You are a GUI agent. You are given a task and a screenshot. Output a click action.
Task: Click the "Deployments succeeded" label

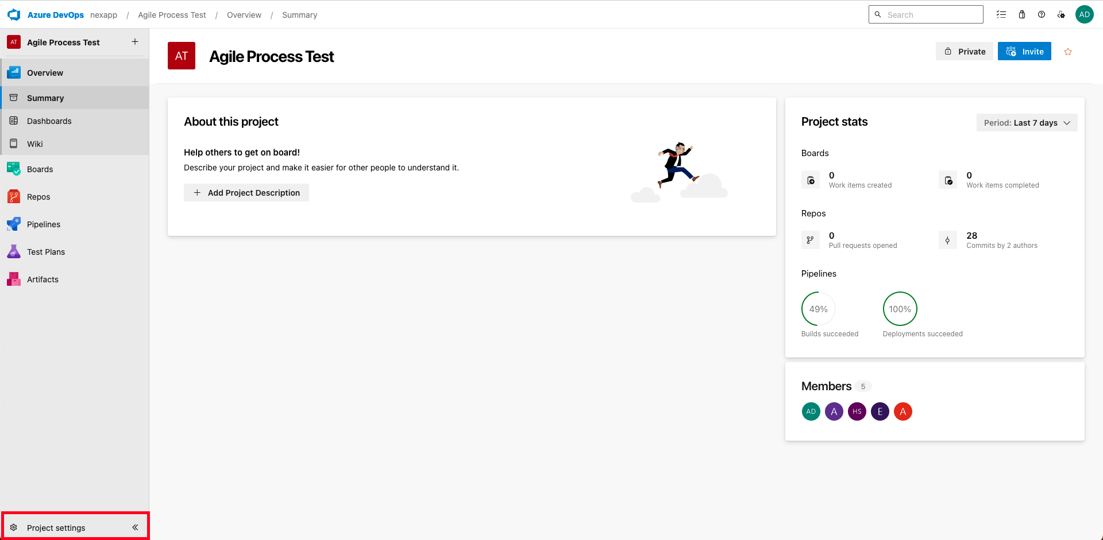[x=923, y=334]
